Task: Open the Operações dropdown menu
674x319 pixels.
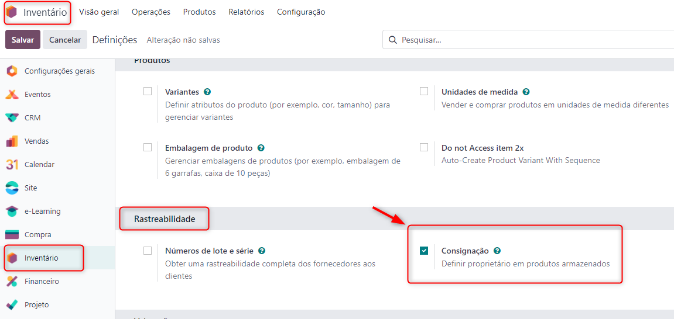Action: (151, 12)
